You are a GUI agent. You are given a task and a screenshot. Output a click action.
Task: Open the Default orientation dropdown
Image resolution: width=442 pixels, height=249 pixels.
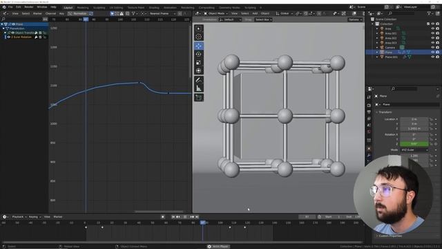click(x=230, y=20)
